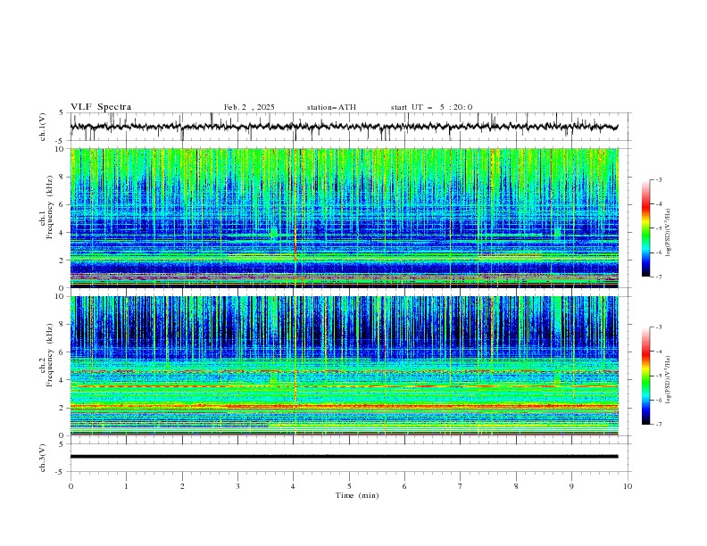The height and width of the screenshot is (546, 707).
Task: Click the 'ch.3(V)' waveform axis label
Action: coord(43,458)
